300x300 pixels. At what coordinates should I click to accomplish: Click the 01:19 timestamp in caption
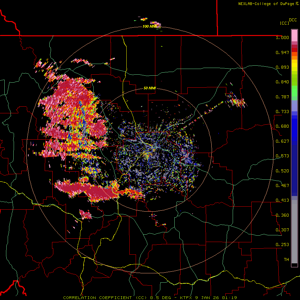click(x=229, y=298)
